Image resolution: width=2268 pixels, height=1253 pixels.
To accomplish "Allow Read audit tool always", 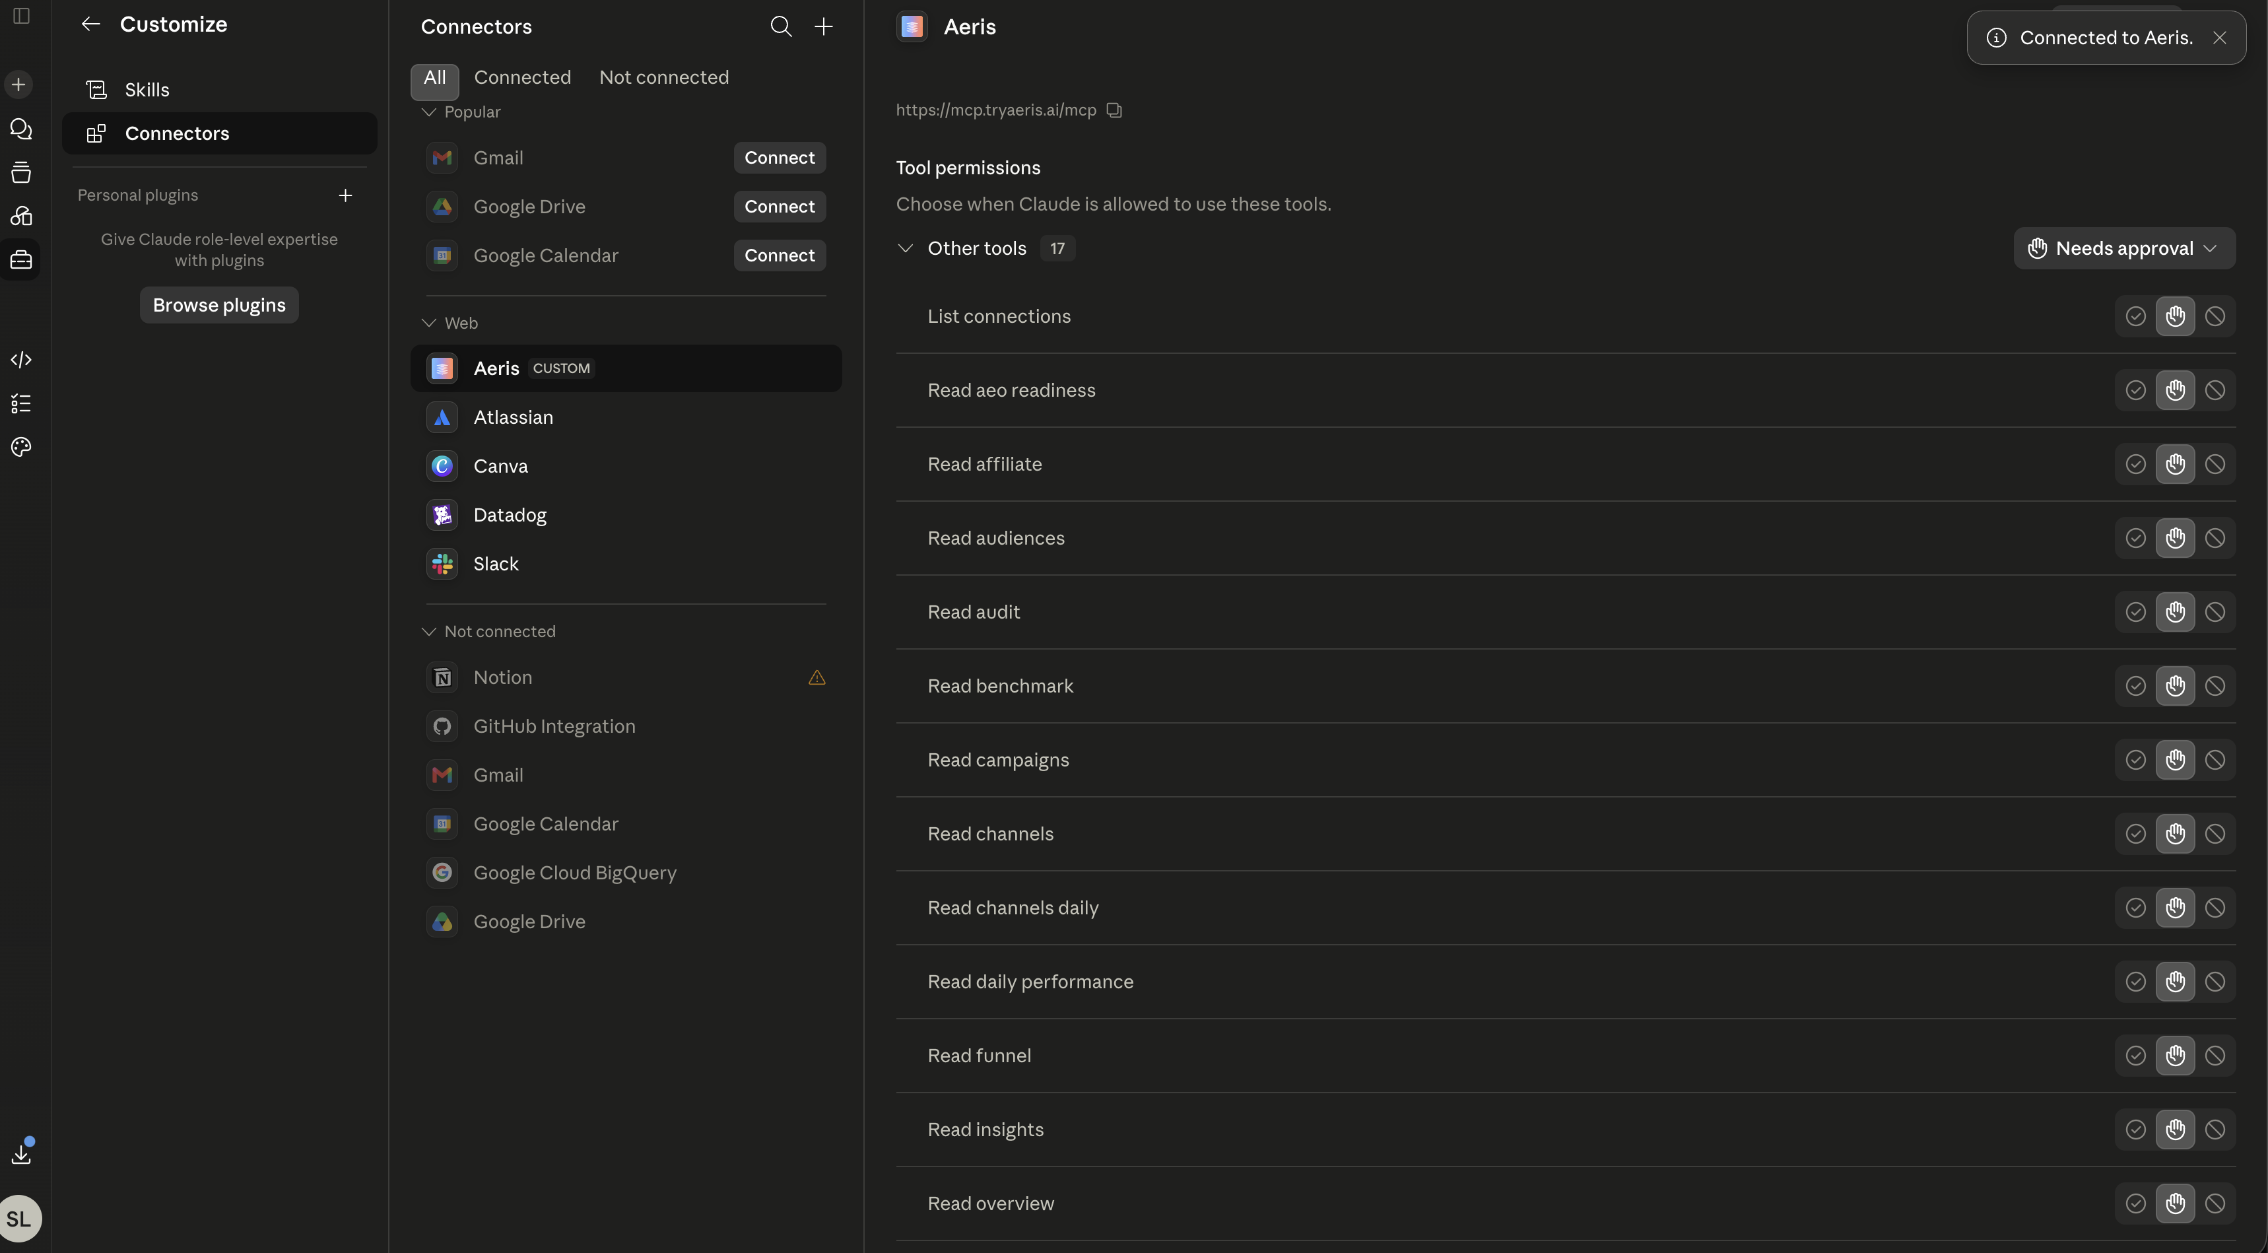I will [x=2136, y=613].
